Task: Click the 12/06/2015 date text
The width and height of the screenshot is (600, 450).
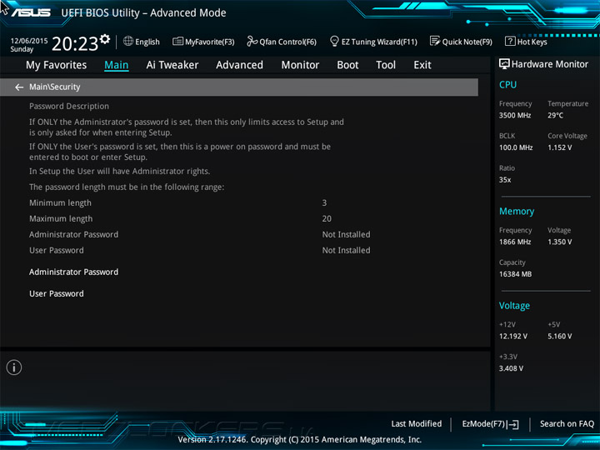Action: tap(29, 41)
